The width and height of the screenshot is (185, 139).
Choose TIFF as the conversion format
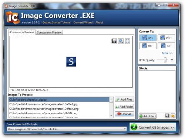click(148, 46)
